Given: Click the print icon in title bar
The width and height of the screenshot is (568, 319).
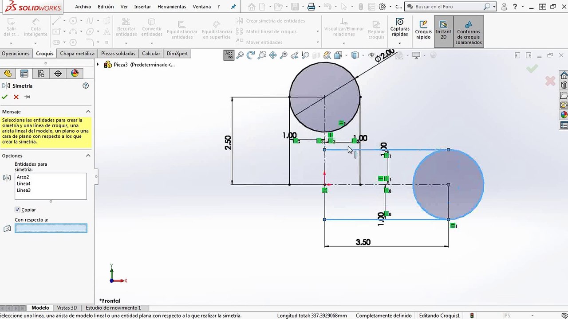Looking at the screenshot, I should pos(311,7).
